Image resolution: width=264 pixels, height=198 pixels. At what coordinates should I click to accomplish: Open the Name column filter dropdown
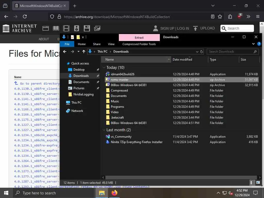tap(169, 60)
